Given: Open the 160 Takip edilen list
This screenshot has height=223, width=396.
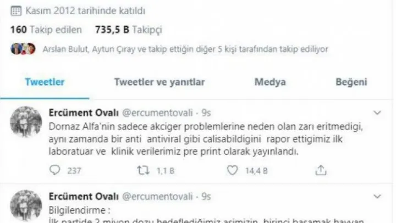Looking at the screenshot, I should [x=46, y=30].
